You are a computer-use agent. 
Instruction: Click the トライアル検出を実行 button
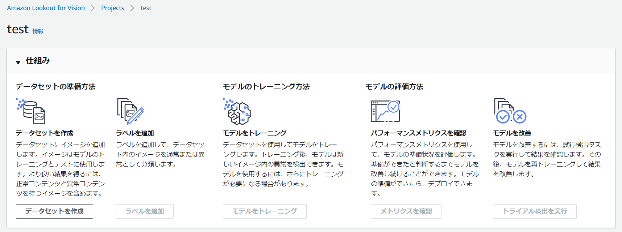(x=535, y=211)
